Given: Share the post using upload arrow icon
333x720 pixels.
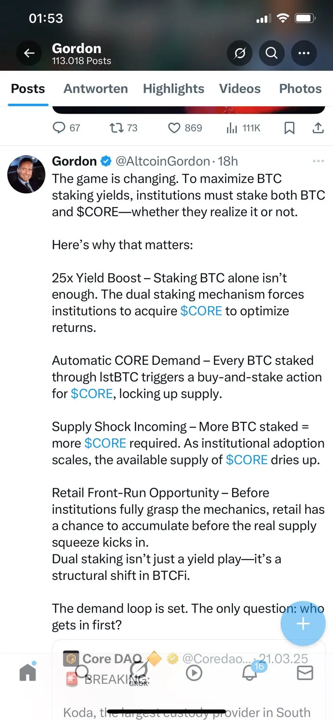Looking at the screenshot, I should tap(318, 128).
